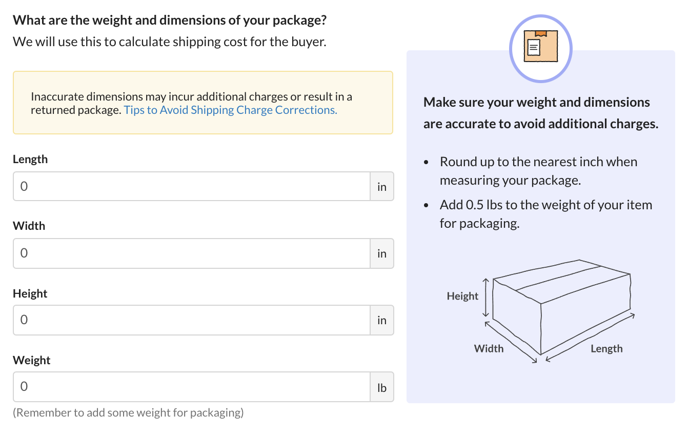The height and width of the screenshot is (434, 688).
Task: Click the 'lb' unit beside Weight
Action: (x=381, y=387)
